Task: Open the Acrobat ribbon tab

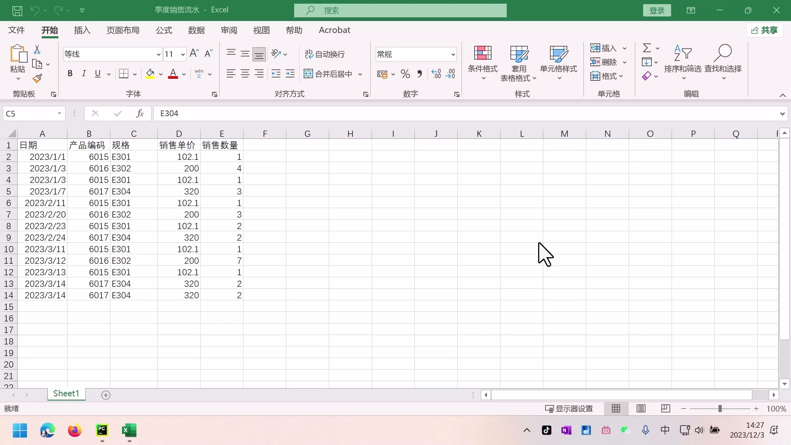Action: coord(334,30)
